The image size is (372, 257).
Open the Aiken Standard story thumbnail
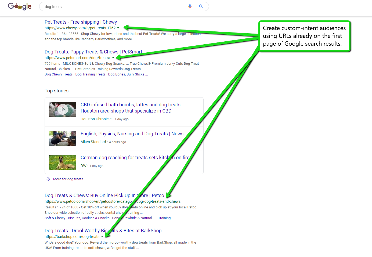pos(63,138)
